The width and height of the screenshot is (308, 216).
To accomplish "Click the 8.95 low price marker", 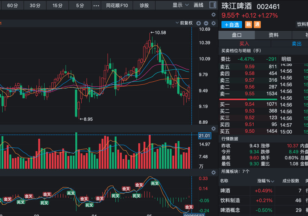I will 86,119.
